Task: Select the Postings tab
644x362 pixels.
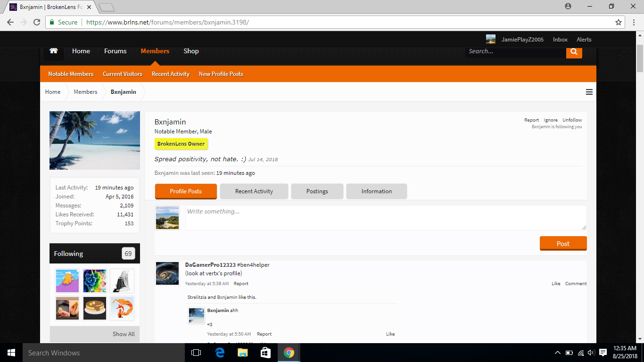Action: [x=317, y=191]
